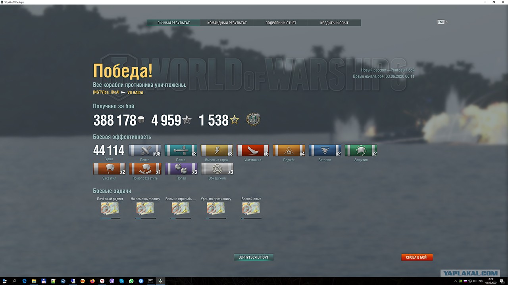Click the gold free experience star icon
This screenshot has width=508, height=285.
pyautogui.click(x=235, y=120)
